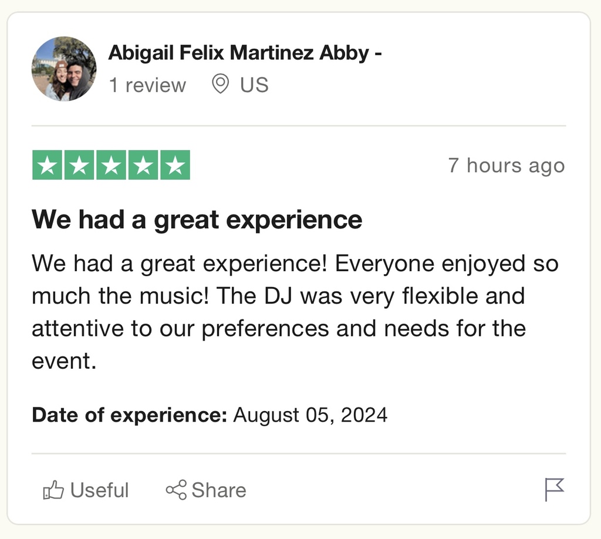This screenshot has width=601, height=539.
Task: Click the share network icon
Action: pyautogui.click(x=176, y=490)
